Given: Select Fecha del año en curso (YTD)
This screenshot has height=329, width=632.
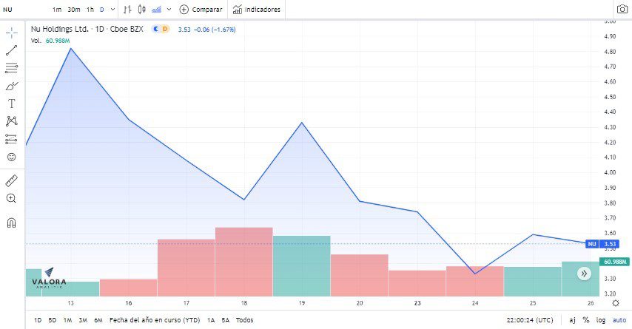Looking at the screenshot, I should tap(155, 320).
